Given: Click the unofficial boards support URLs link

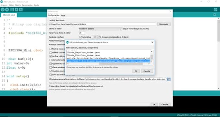Looking at the screenshot, I should coord(92,67).
